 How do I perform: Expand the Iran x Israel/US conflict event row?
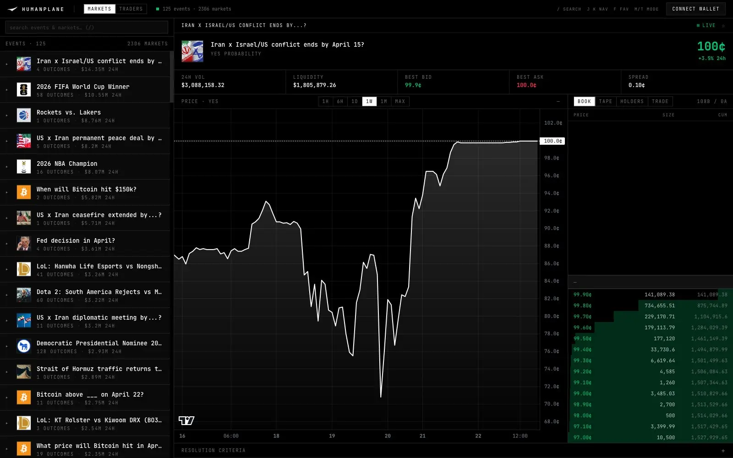pos(7,64)
